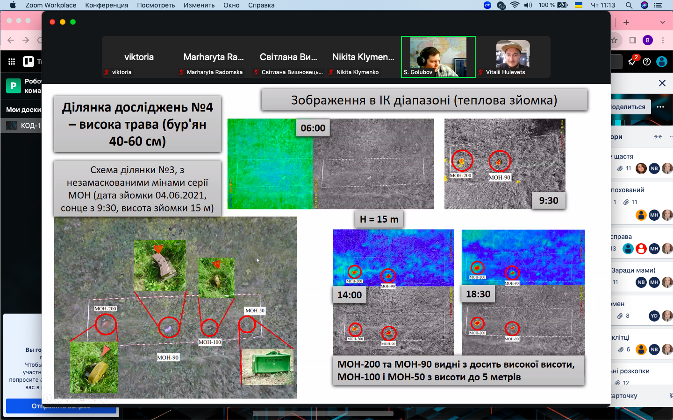Open the Изменить menu

[199, 5]
